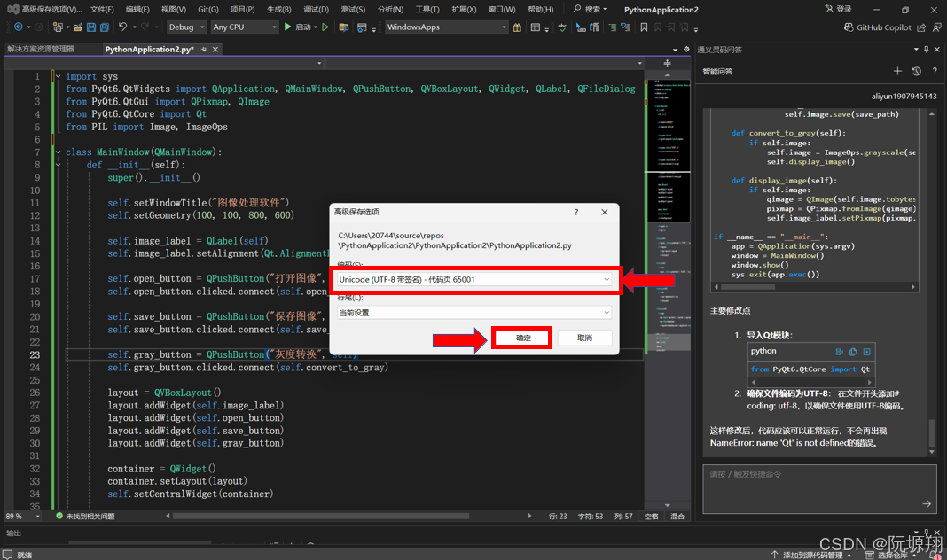
Task: Click the code minimap overview thumbnail
Action: pyautogui.click(x=668, y=151)
